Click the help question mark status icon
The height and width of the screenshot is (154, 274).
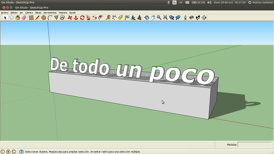tap(21, 152)
